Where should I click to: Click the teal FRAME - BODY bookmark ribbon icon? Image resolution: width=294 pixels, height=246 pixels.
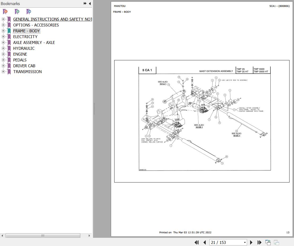pos(9,31)
